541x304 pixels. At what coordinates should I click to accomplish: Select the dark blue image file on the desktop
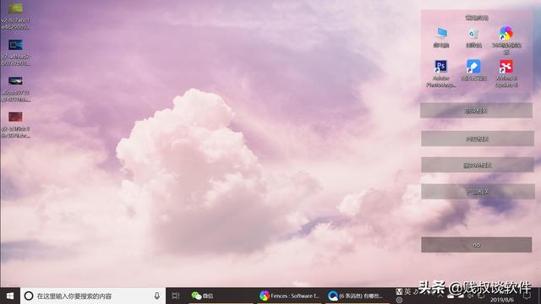(15, 52)
